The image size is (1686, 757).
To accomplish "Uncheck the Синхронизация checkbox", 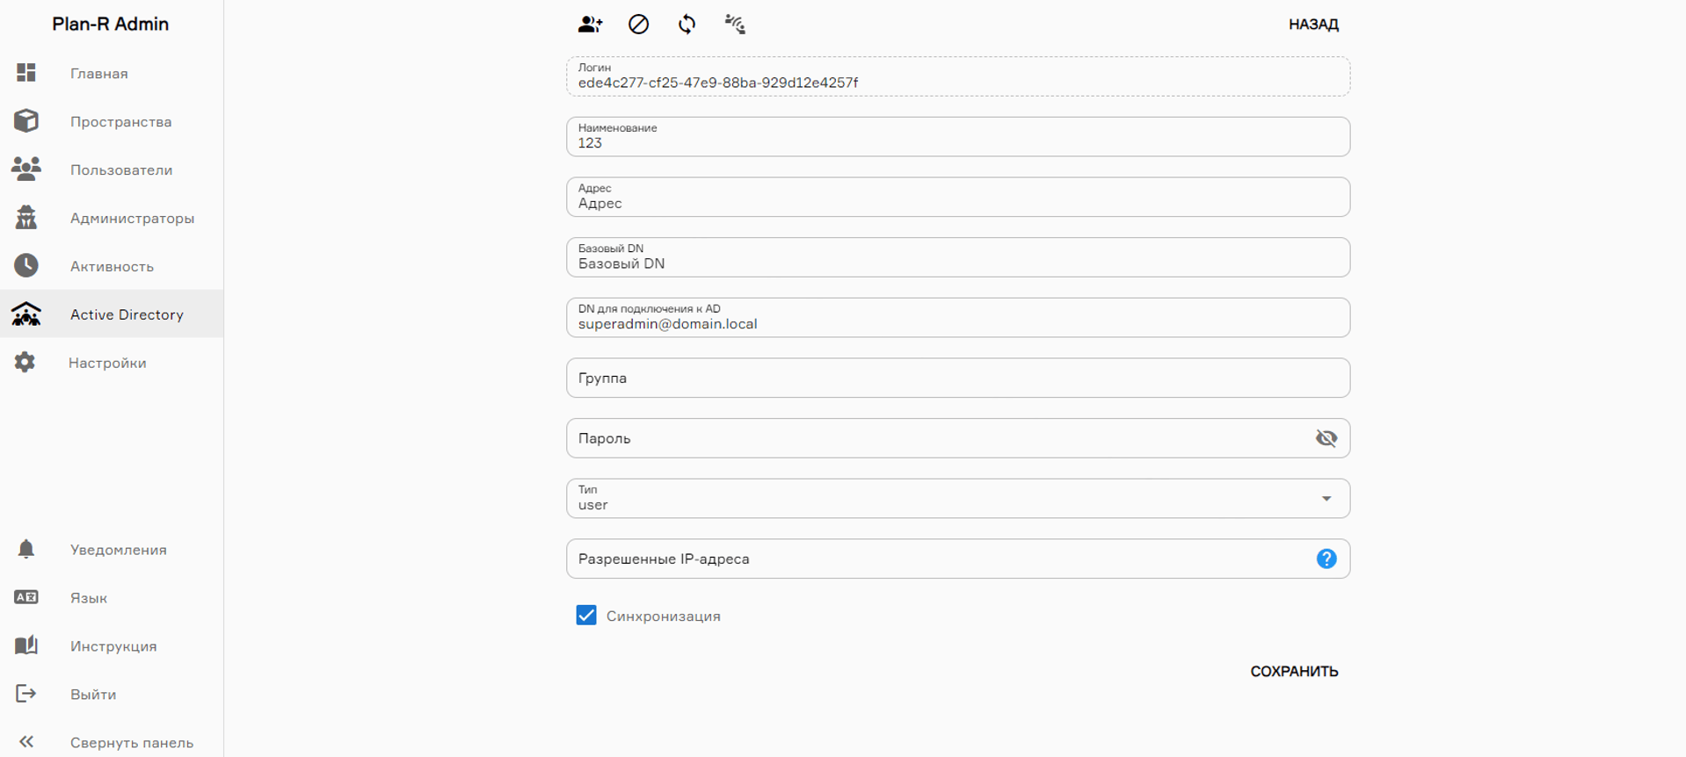I will [586, 616].
